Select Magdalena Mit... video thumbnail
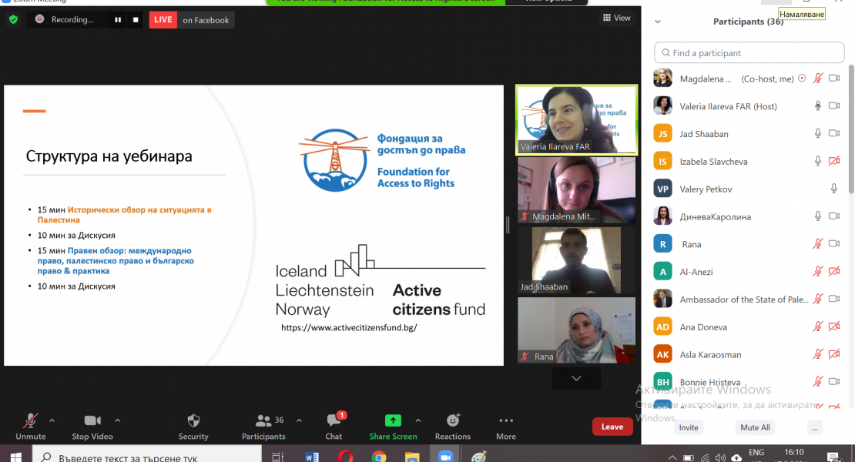Image resolution: width=855 pixels, height=462 pixels. coord(576,190)
